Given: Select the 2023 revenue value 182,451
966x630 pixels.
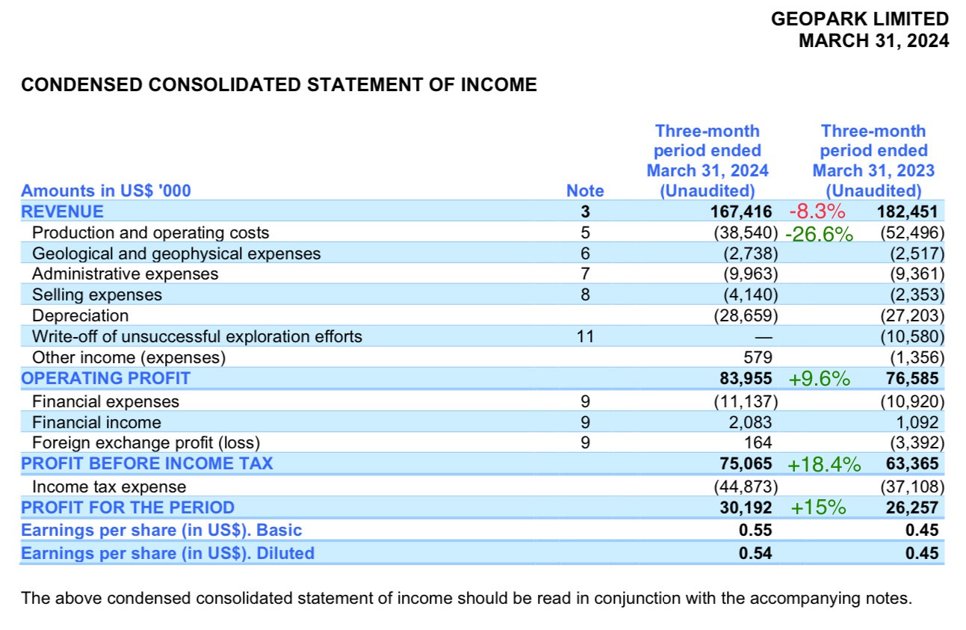Looking at the screenshot, I should click(907, 211).
